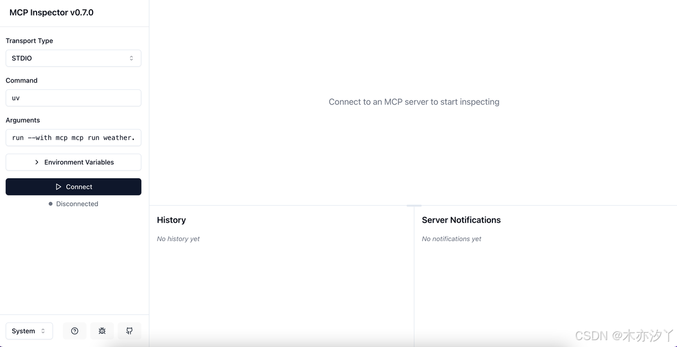The height and width of the screenshot is (347, 677).
Task: Click the Disconnected status text
Action: click(77, 204)
